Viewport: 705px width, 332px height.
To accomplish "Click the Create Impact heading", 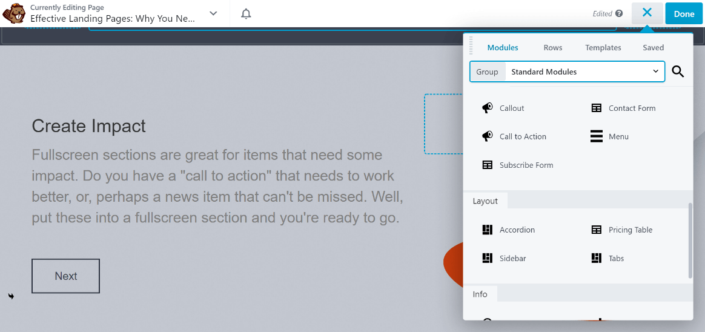I will 88,125.
